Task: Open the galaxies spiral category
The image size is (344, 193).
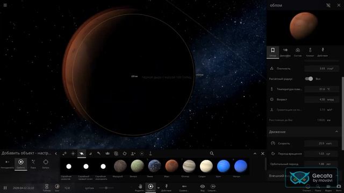Action: 116,154
